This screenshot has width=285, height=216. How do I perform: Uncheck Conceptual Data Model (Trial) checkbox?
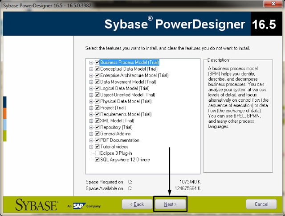[97, 69]
